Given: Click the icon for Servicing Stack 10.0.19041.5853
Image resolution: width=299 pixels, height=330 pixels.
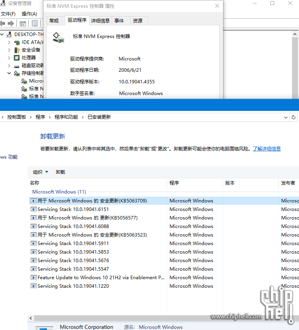Looking at the screenshot, I should [x=33, y=252].
